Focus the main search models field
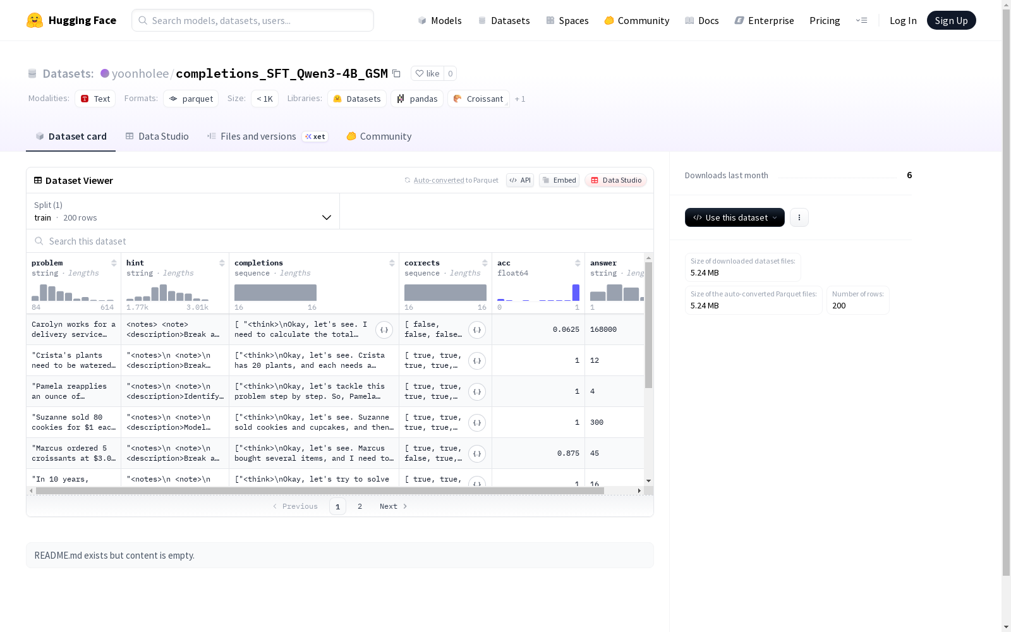Screen dimensions: 1011x632 tap(253, 20)
